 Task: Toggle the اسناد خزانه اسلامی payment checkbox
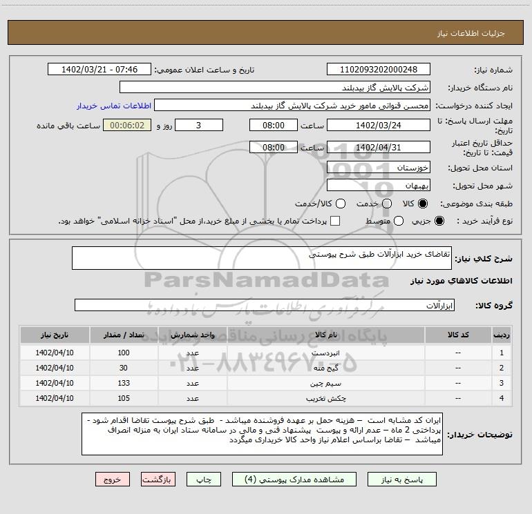335,221
